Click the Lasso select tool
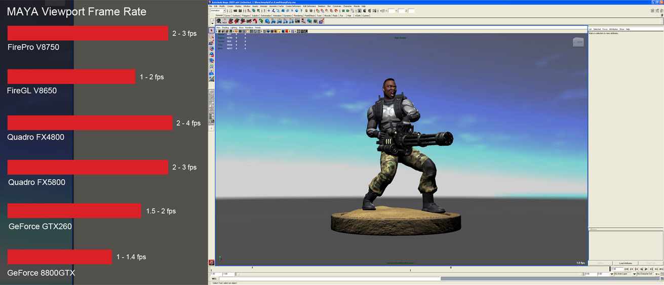Screen dimensions: 664x285 (x=212, y=37)
